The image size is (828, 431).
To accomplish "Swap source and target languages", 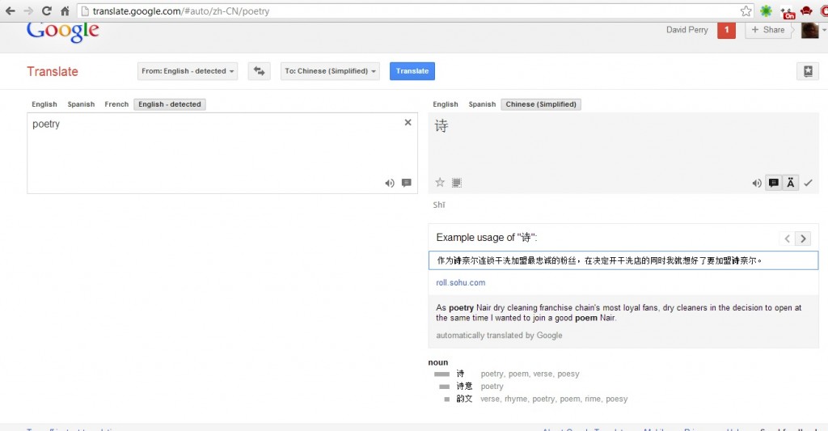I will [260, 71].
